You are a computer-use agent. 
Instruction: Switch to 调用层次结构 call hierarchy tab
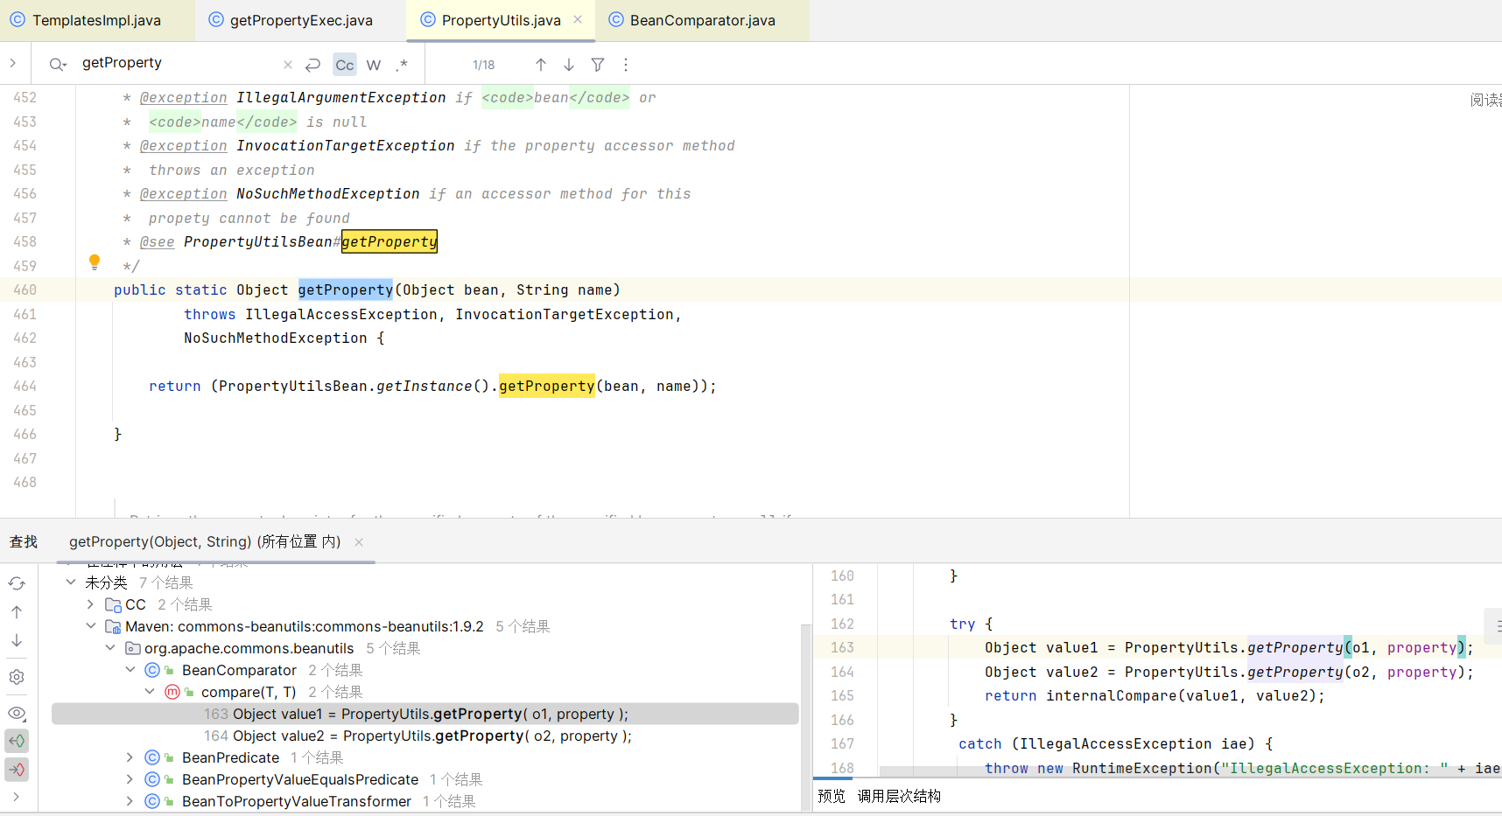coord(899,796)
